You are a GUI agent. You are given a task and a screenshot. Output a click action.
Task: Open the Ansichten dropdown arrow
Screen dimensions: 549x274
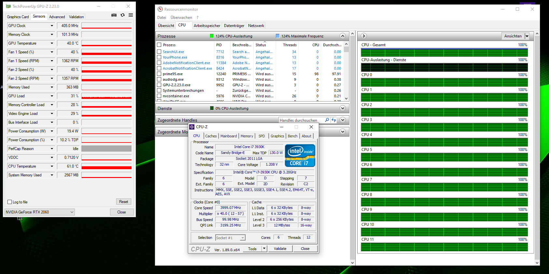click(527, 36)
